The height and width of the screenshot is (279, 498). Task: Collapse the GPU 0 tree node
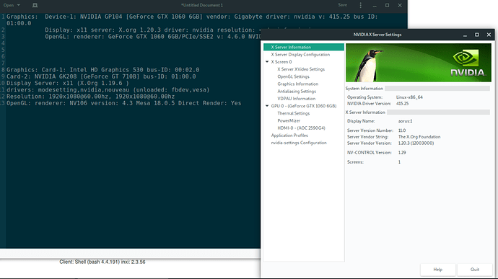click(x=267, y=106)
